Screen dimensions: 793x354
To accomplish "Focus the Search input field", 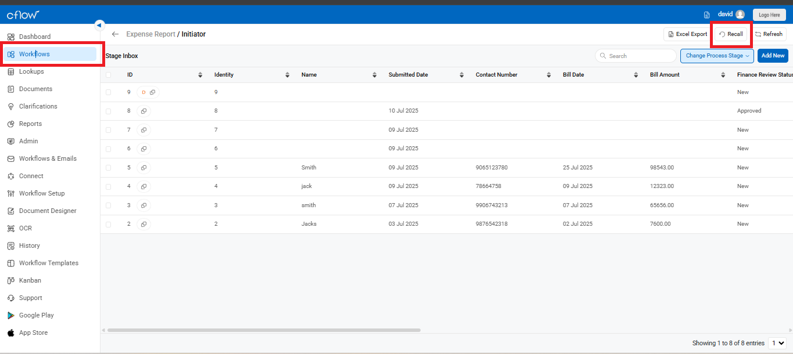I will pyautogui.click(x=636, y=56).
